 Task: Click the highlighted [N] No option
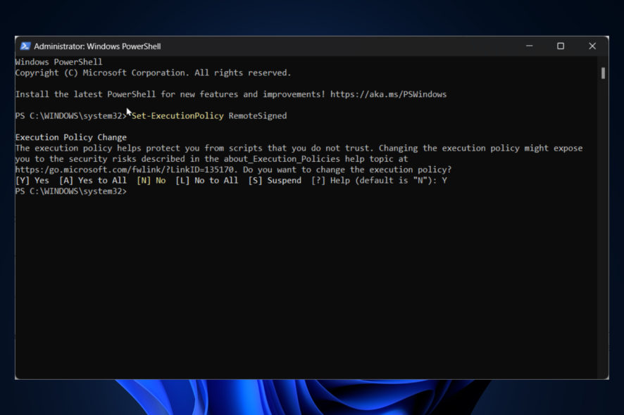click(152, 180)
